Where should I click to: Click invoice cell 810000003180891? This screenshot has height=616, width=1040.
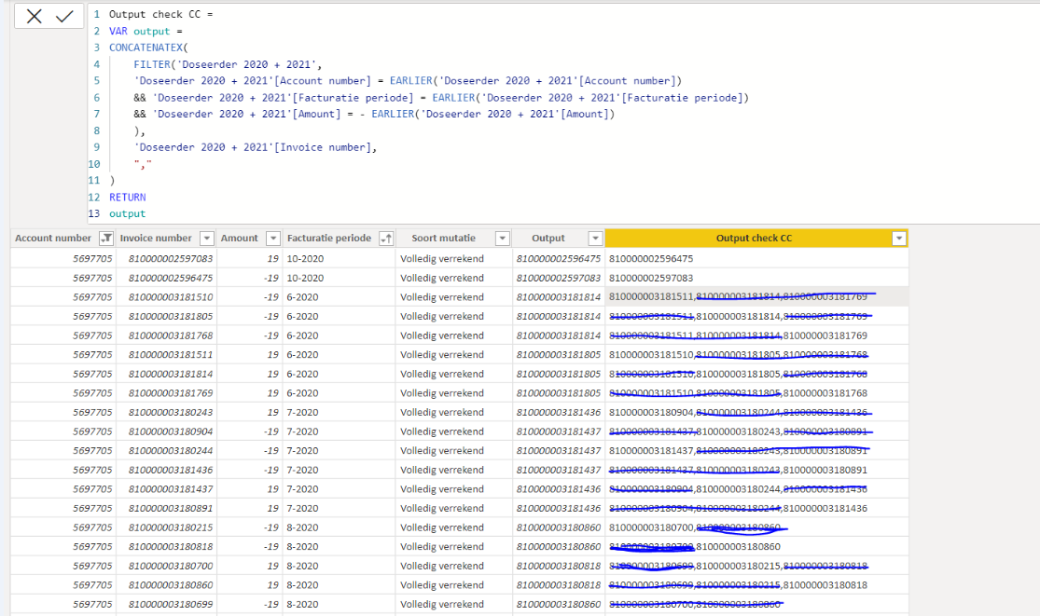point(171,508)
